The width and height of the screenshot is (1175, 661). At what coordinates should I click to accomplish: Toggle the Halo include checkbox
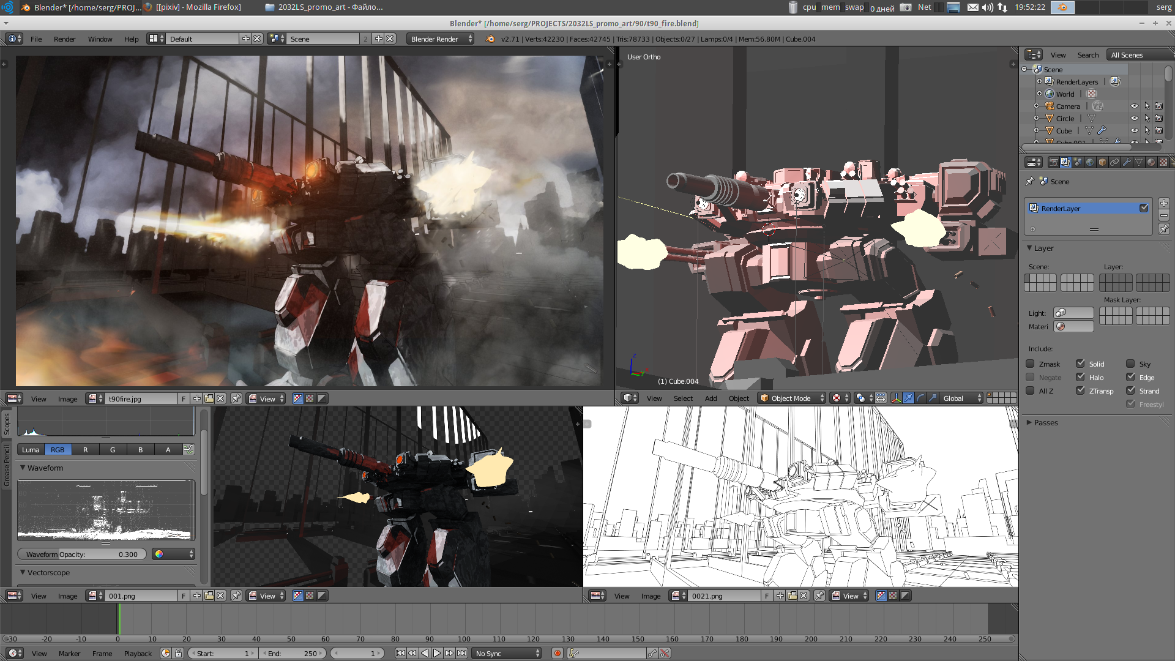(x=1080, y=377)
